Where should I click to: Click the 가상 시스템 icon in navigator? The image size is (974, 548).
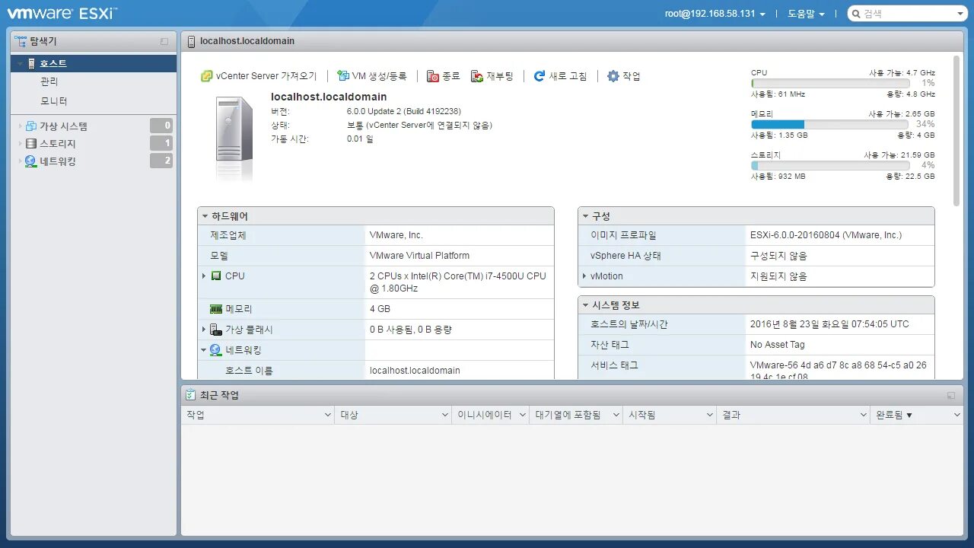tap(31, 126)
